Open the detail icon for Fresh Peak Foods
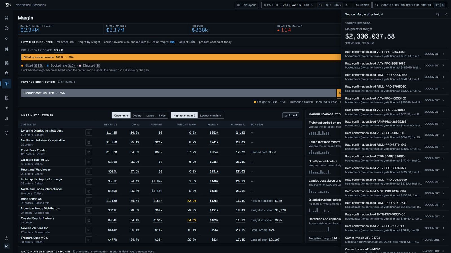Viewport: 451px width, 253px height. (89, 152)
